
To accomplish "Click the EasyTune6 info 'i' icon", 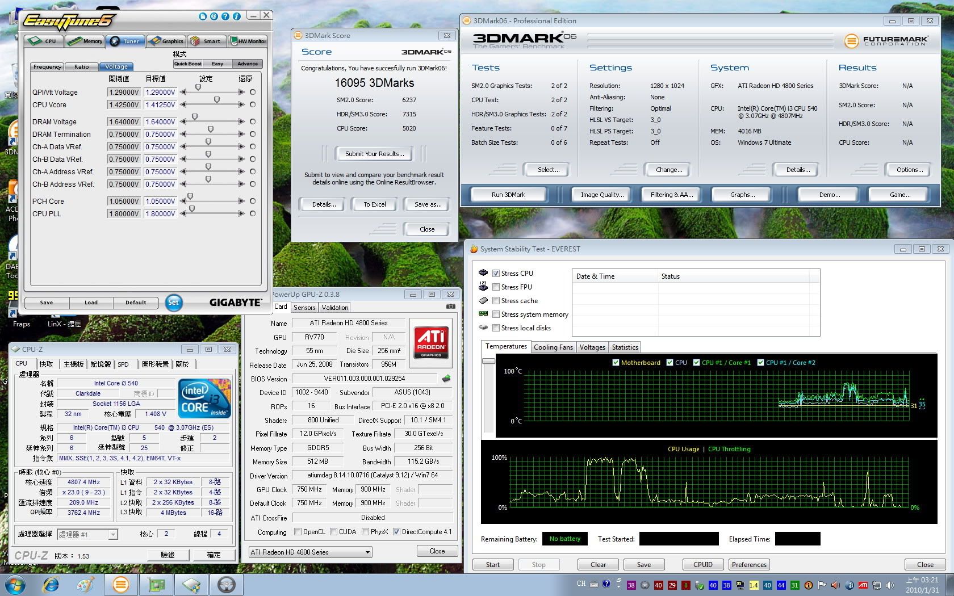I will 237,16.
